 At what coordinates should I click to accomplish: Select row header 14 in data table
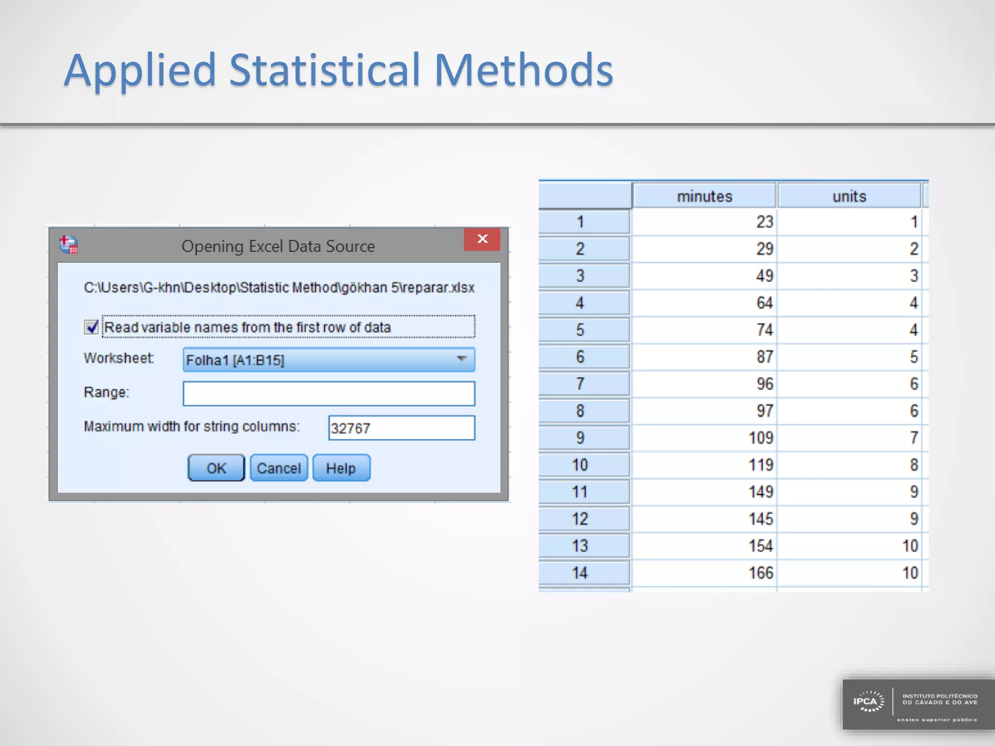click(x=584, y=573)
